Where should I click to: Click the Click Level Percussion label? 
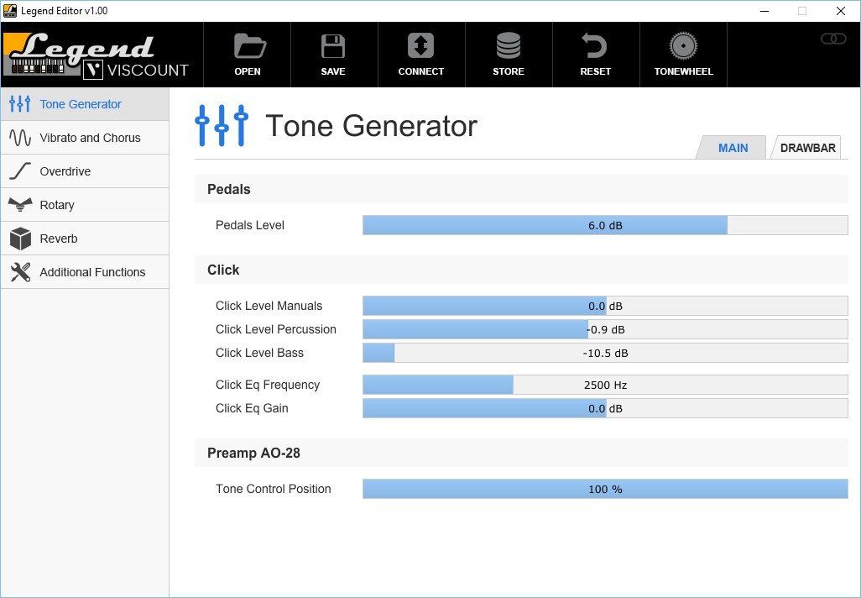tap(275, 329)
